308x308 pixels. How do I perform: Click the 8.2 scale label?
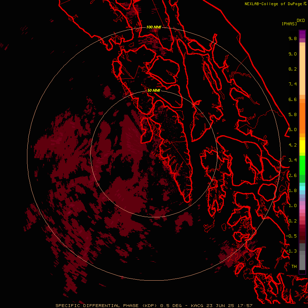point(293,69)
